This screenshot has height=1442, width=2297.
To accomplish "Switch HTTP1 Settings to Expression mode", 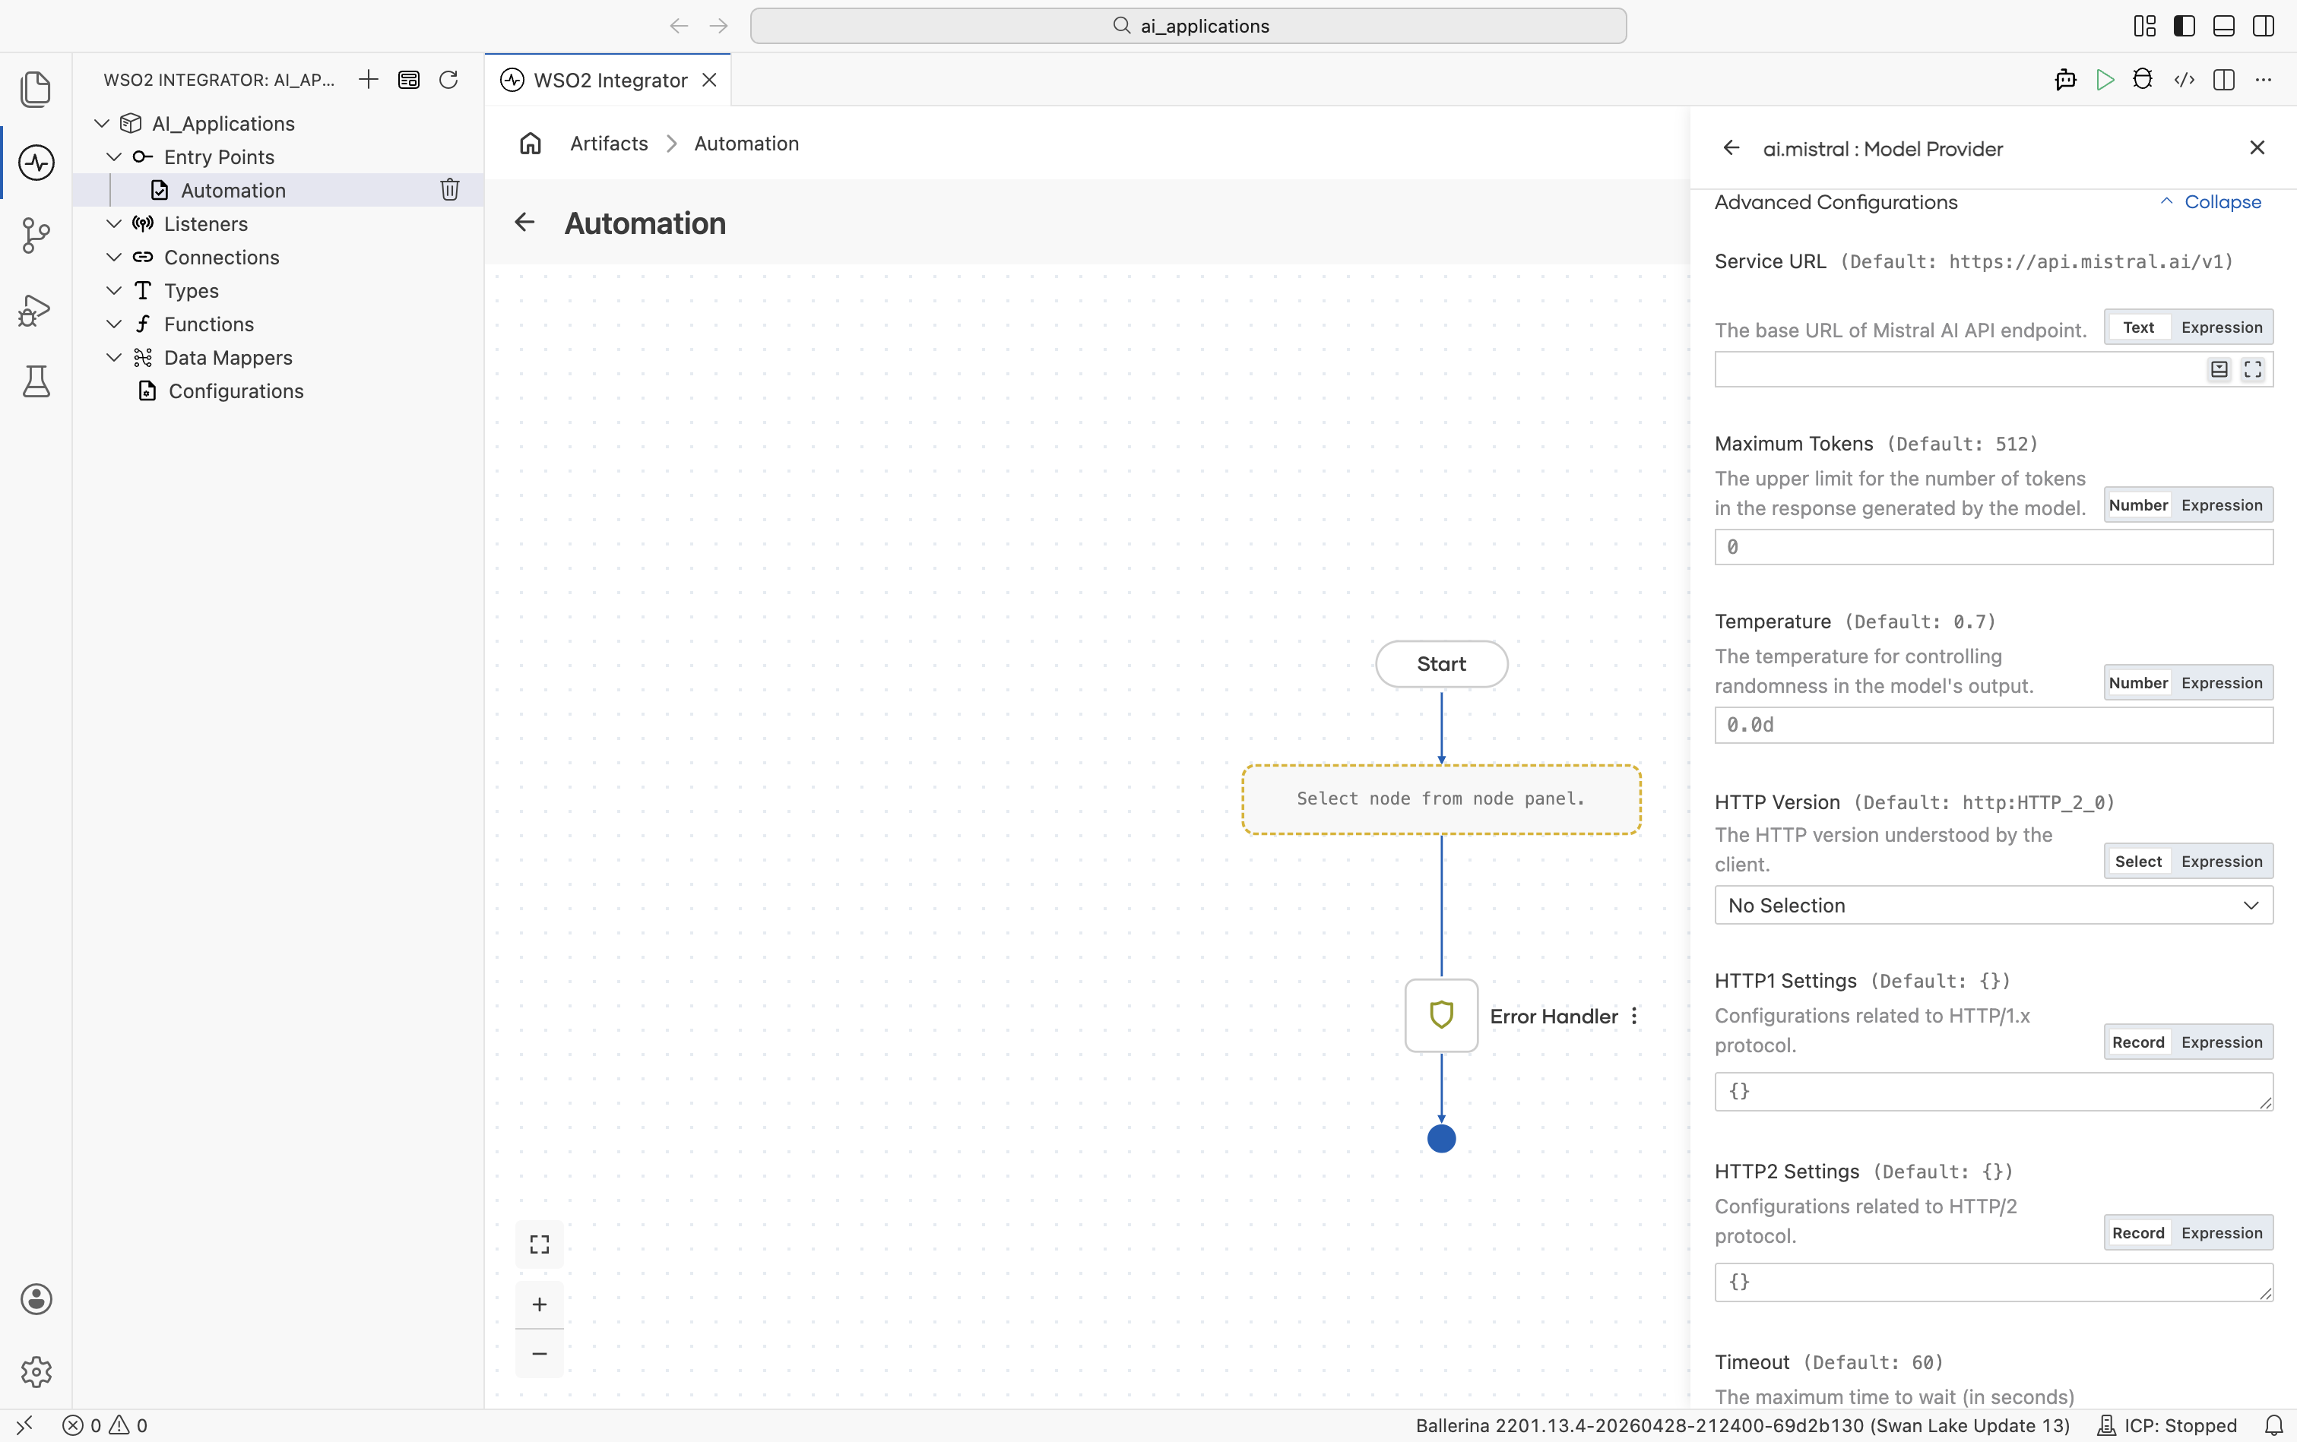I will click(x=2222, y=1042).
